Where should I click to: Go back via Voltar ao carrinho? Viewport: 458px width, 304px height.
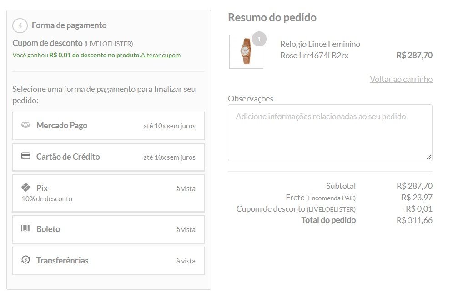(401, 79)
